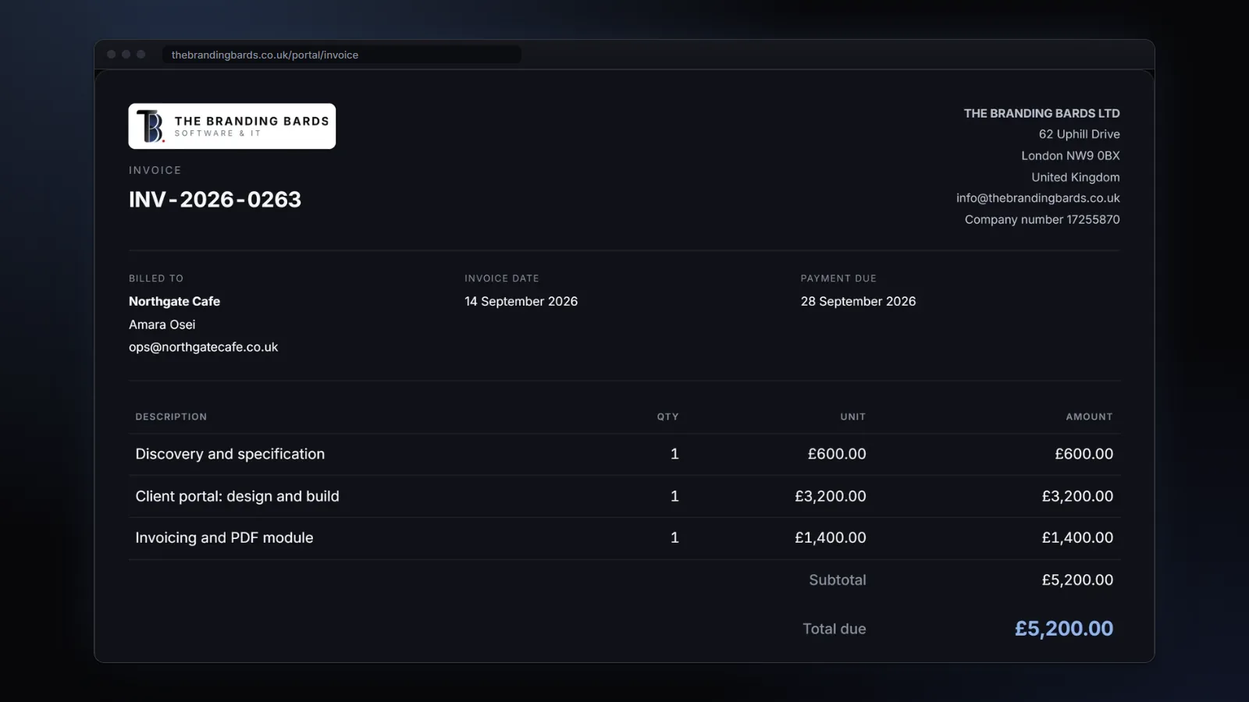This screenshot has height=702, width=1249.
Task: Click the invoice date 14 September 2026
Action: pyautogui.click(x=521, y=301)
